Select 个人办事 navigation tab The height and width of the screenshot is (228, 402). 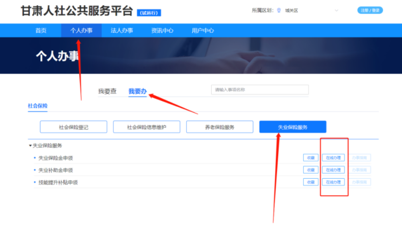point(81,31)
